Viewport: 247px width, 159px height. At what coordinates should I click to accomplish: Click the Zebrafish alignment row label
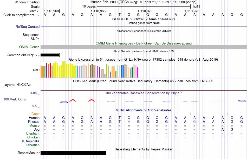pyautogui.click(x=32, y=145)
